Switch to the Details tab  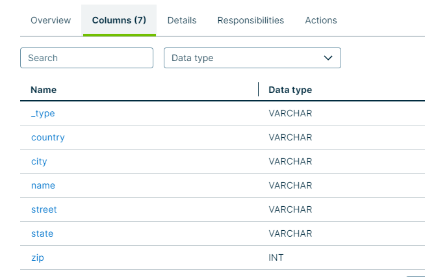click(182, 20)
